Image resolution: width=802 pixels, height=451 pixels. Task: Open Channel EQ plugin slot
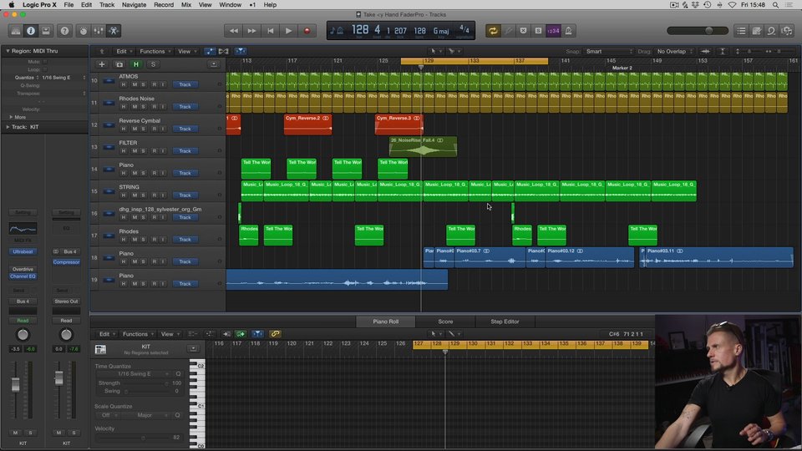pos(23,276)
